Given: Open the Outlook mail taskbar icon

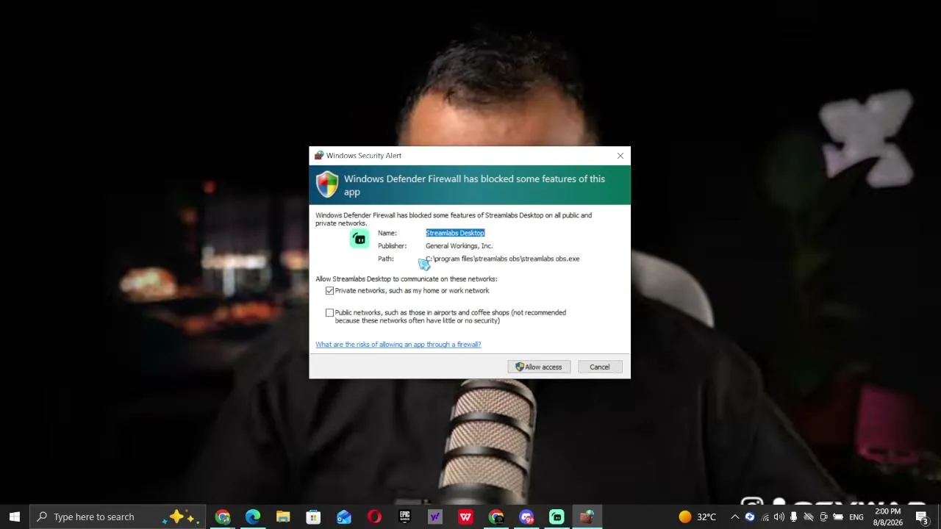Looking at the screenshot, I should pos(344,517).
